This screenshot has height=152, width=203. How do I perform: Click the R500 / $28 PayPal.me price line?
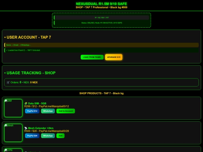pos(47,131)
